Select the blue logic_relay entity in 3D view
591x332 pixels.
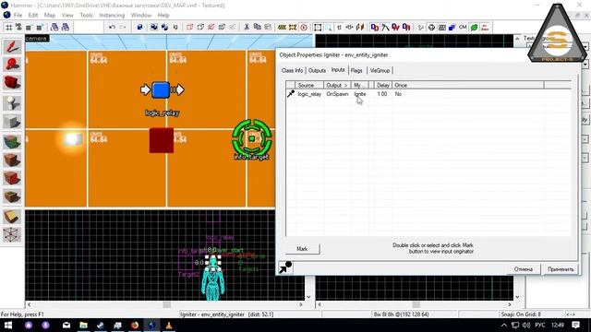point(161,90)
